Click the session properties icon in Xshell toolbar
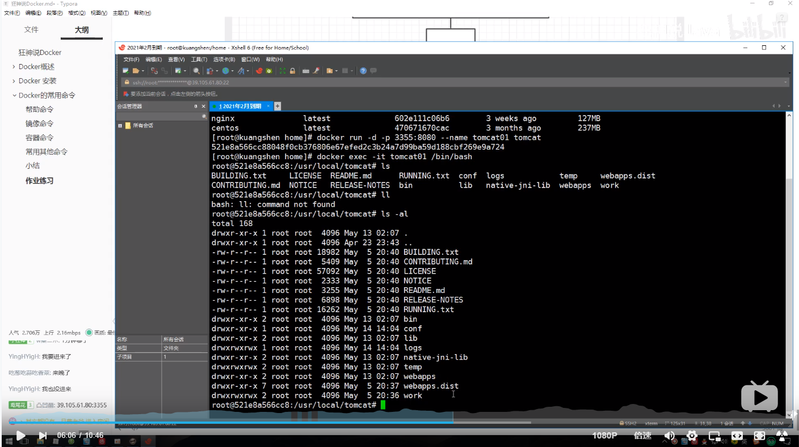This screenshot has height=447, width=799. [178, 71]
